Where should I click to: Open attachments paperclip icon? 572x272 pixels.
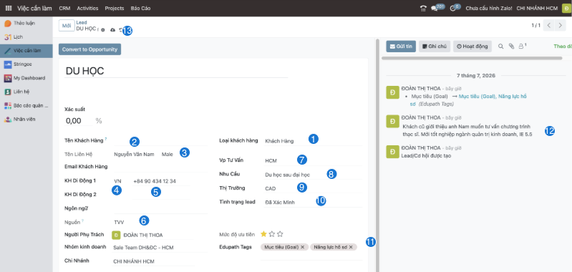tap(511, 47)
